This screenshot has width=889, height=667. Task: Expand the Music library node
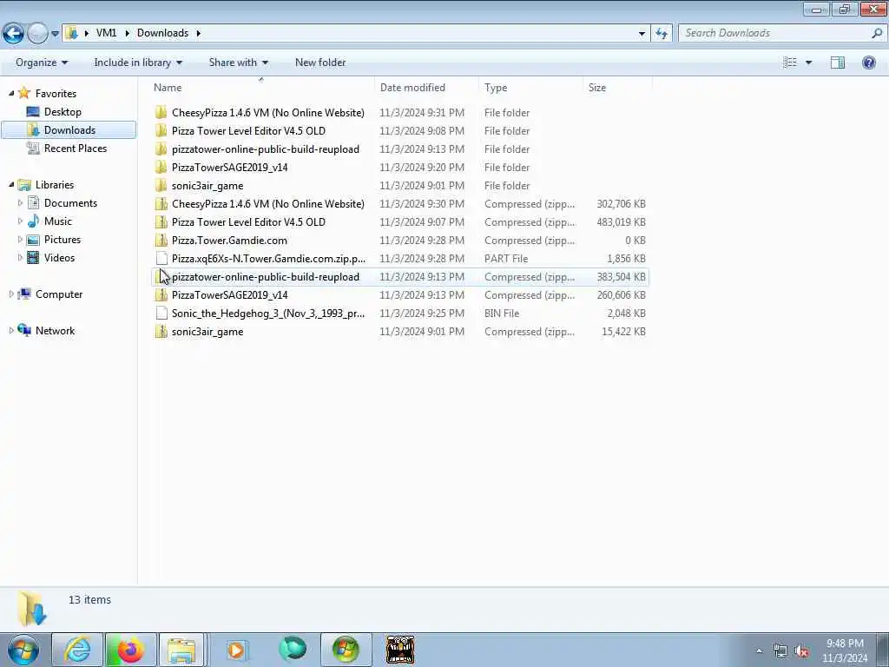[x=21, y=221]
